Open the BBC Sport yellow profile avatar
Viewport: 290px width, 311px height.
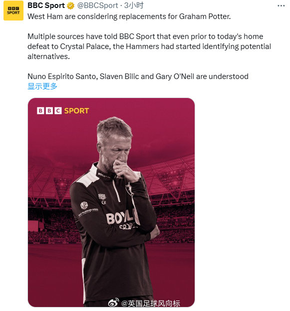[13, 10]
